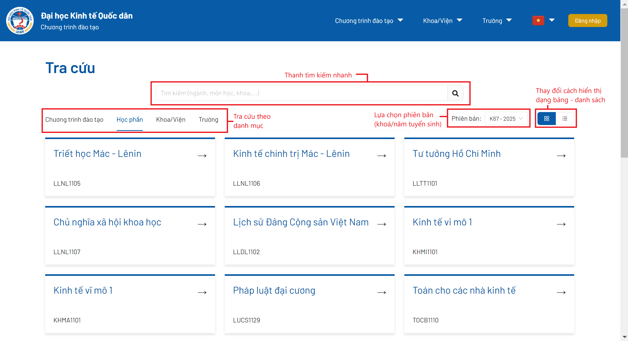Select the Học phần tab
The height and width of the screenshot is (341, 628).
[130, 120]
